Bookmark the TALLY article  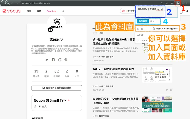(x=171, y=90)
